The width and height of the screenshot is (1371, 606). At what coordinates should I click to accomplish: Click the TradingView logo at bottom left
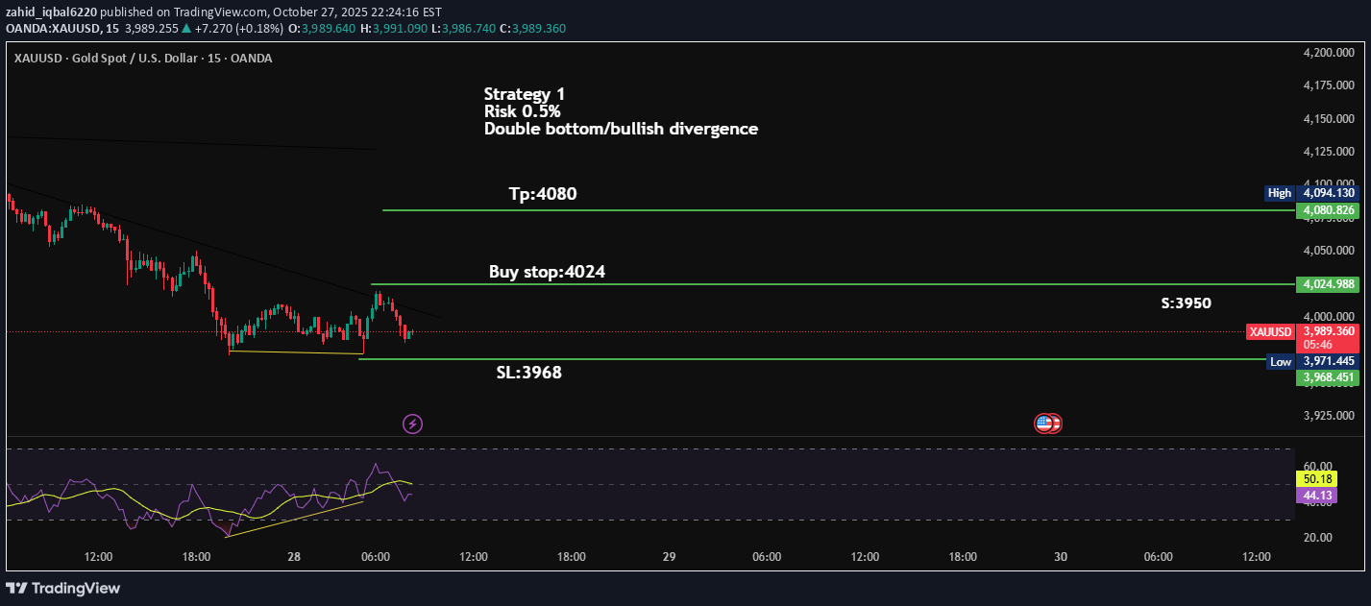click(x=63, y=588)
